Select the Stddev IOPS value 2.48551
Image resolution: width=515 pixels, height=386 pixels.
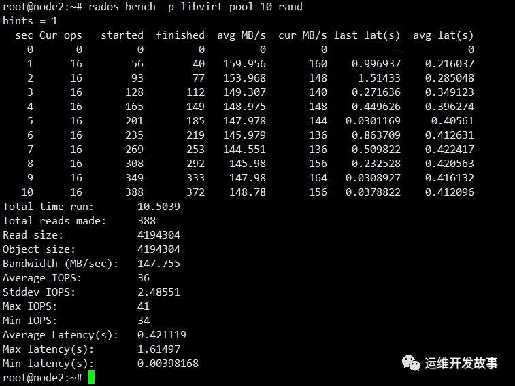(159, 292)
